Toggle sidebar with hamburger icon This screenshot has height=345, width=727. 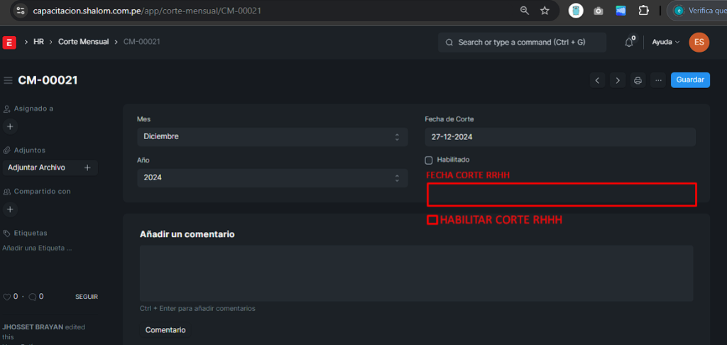[8, 81]
